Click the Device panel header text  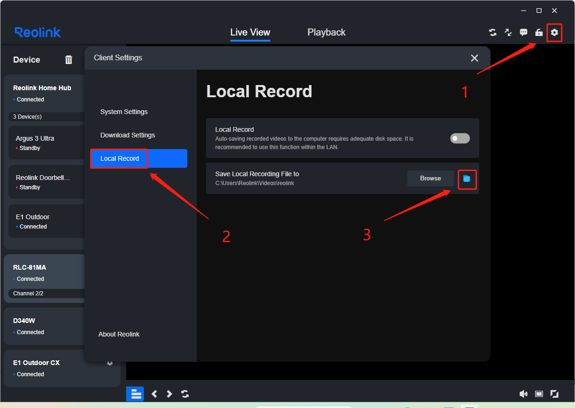pyautogui.click(x=27, y=60)
